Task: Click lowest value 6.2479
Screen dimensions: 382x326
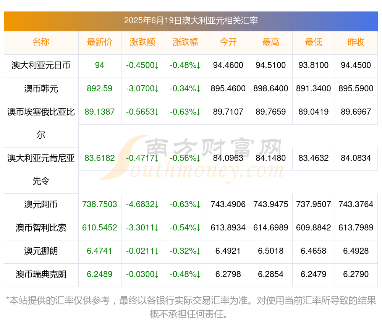Action: [x=314, y=274]
